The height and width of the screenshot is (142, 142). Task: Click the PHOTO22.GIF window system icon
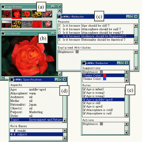click(3, 33)
